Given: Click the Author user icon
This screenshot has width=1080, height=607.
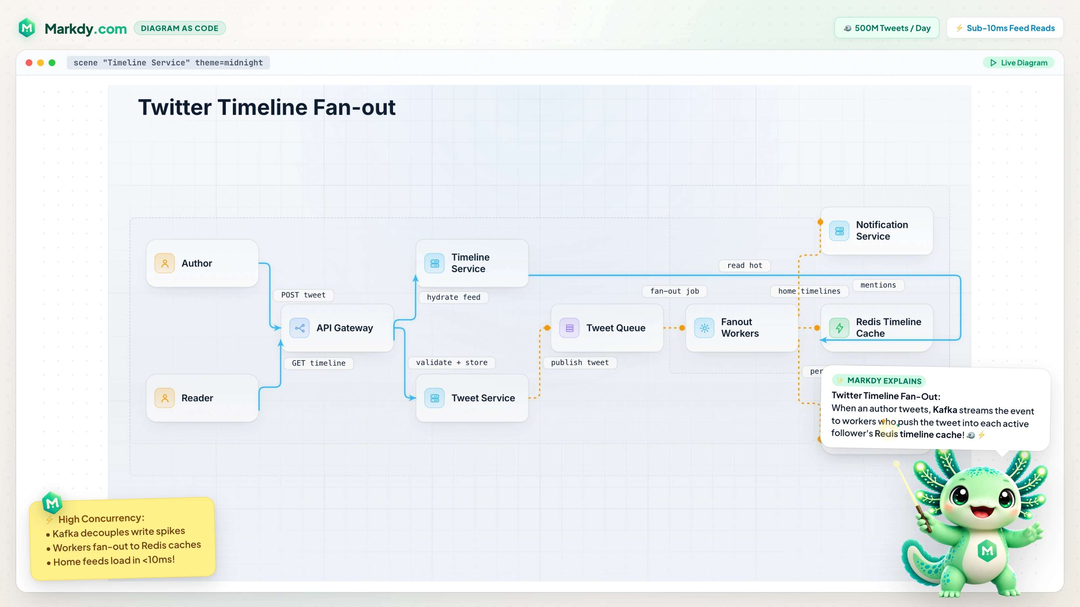Looking at the screenshot, I should coord(165,263).
